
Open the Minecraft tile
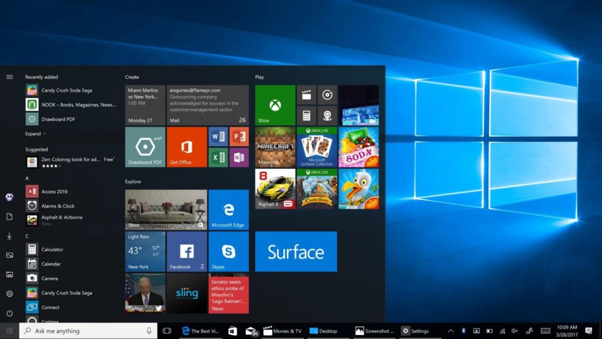(274, 147)
